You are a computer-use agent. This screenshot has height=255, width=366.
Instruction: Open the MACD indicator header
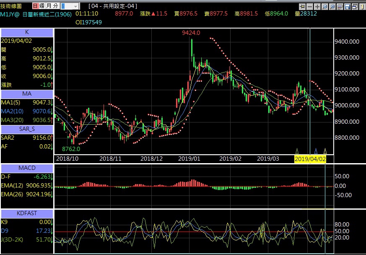[27, 168]
